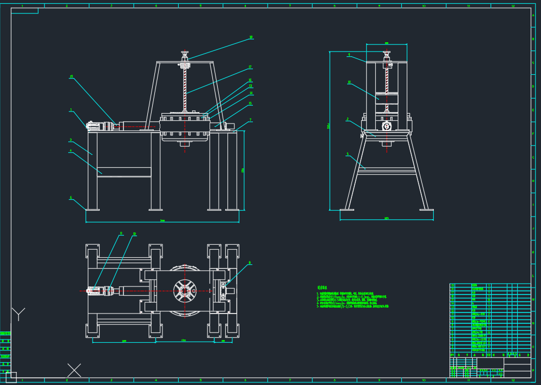Select the small square at the bottom-left border corner
Viewport: 541px width, 385px height.
(x=11, y=378)
